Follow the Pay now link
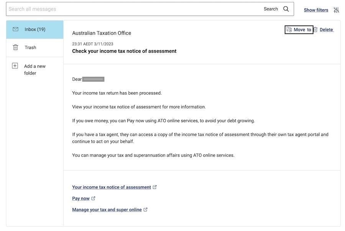 [x=81, y=198]
